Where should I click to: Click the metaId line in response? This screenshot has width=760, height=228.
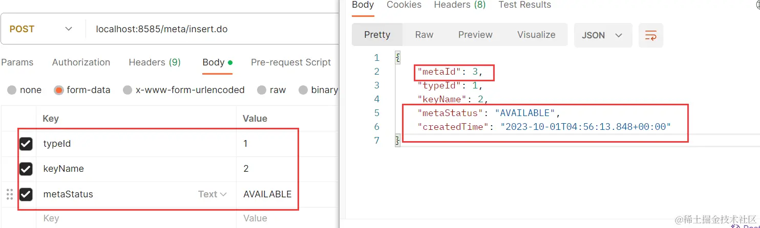click(x=450, y=72)
